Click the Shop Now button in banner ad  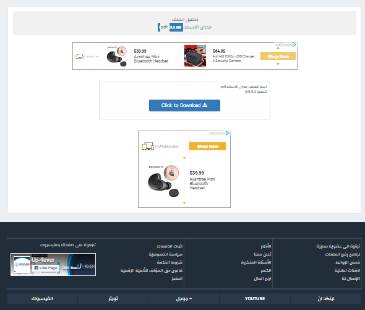tap(278, 56)
